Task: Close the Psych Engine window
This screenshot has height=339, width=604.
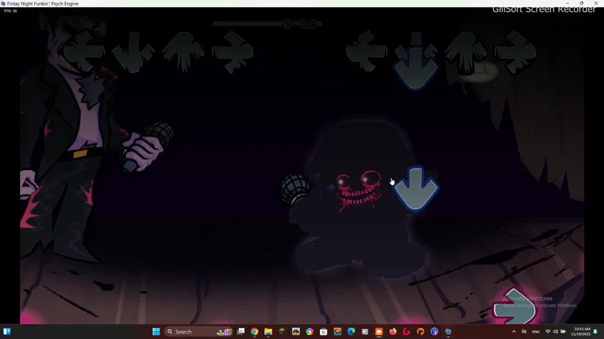Action: (597, 3)
